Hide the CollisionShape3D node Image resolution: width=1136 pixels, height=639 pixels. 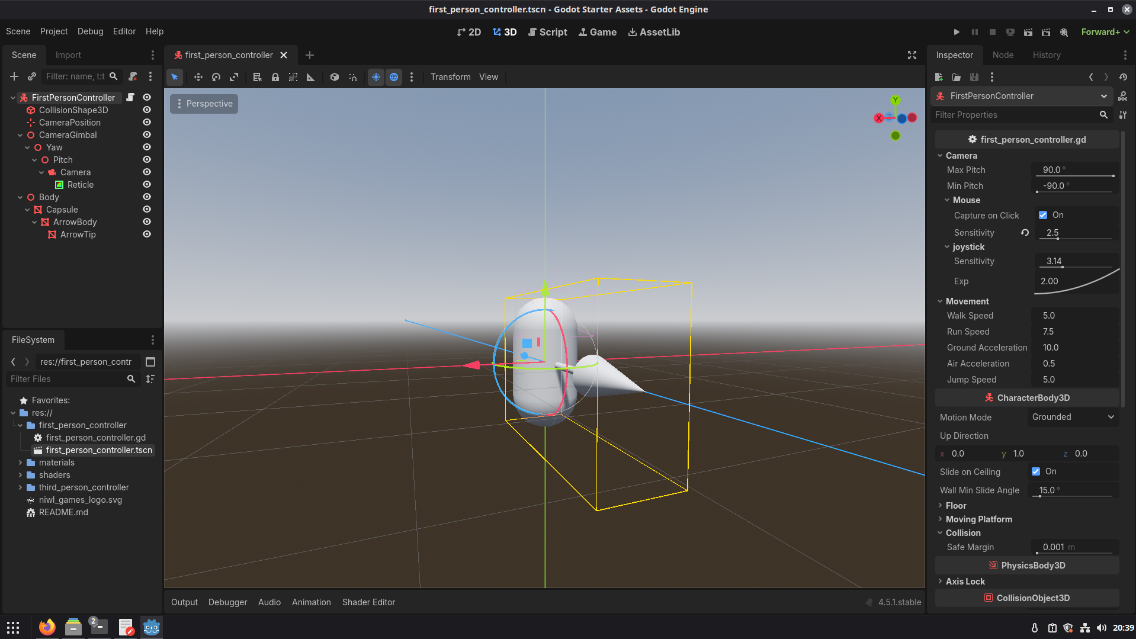pyautogui.click(x=147, y=110)
